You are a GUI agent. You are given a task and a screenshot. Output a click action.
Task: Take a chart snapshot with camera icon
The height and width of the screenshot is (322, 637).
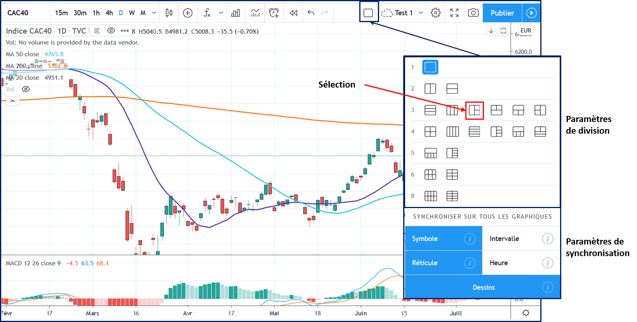(x=473, y=13)
